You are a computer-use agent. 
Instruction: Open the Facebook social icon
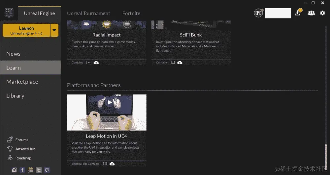[x=22, y=170]
